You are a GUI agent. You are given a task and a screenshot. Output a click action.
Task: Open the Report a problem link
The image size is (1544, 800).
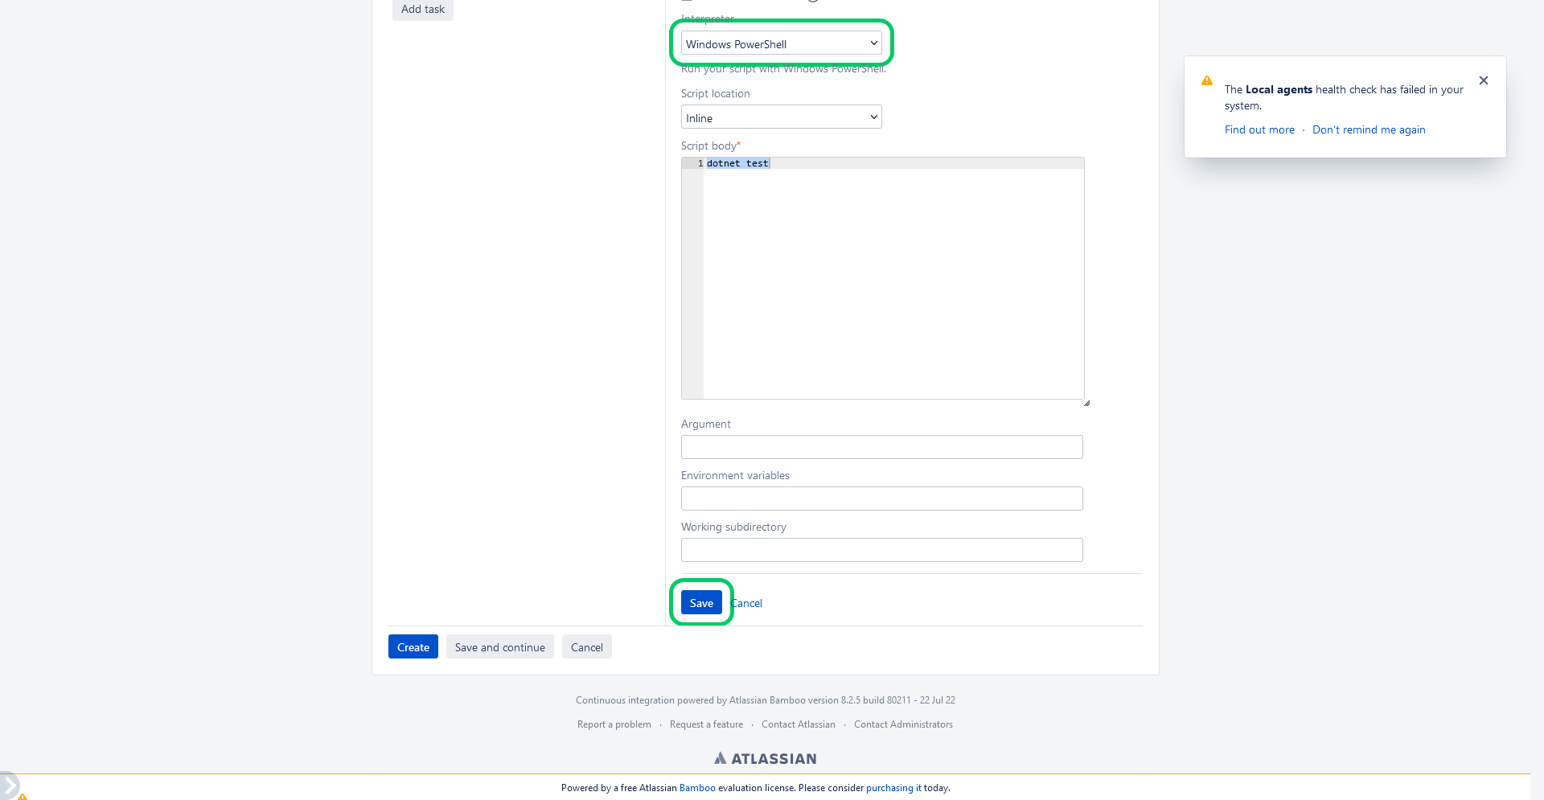tap(614, 724)
